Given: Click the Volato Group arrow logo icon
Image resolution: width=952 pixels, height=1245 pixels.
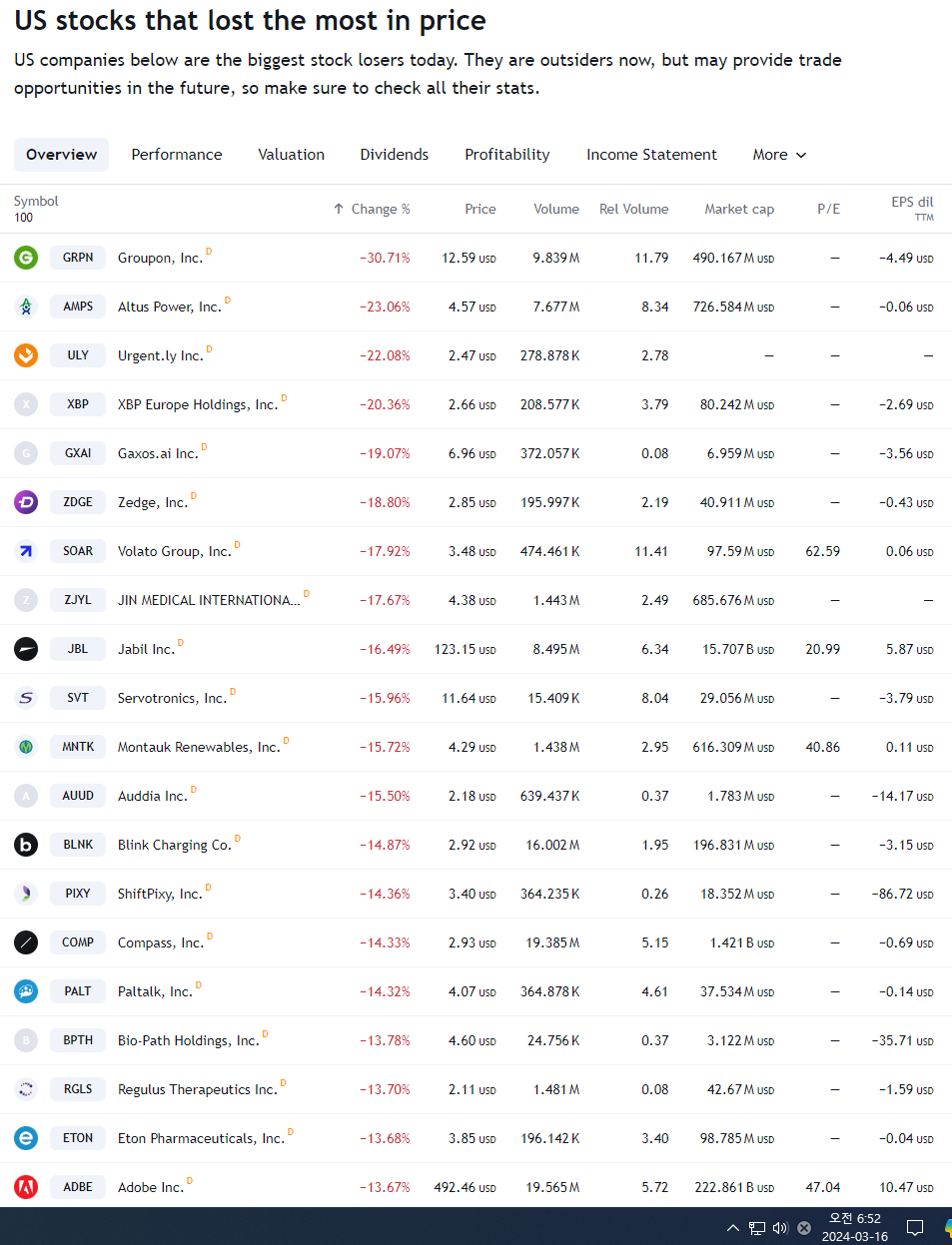Looking at the screenshot, I should tap(26, 551).
